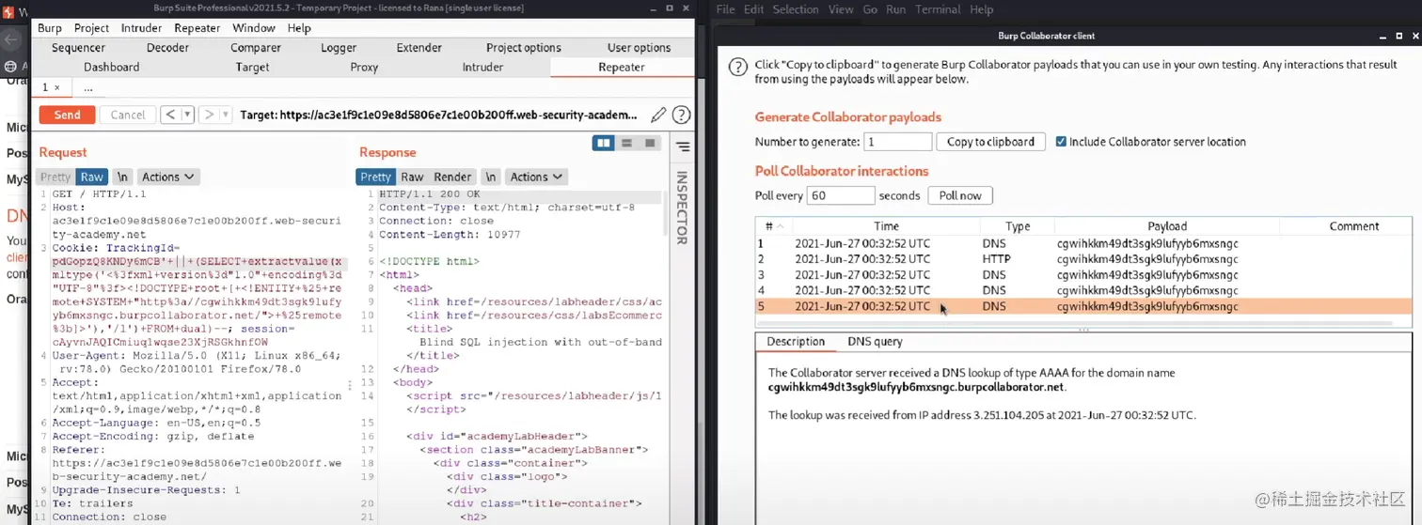
Task: Click the Comment column header
Action: pos(1354,226)
